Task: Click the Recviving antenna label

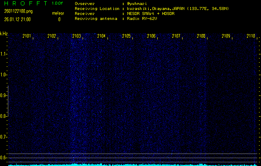Action: (x=96, y=19)
